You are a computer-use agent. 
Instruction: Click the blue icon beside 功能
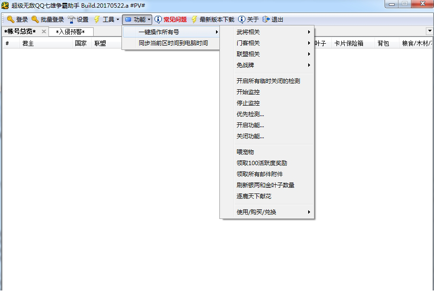[128, 20]
